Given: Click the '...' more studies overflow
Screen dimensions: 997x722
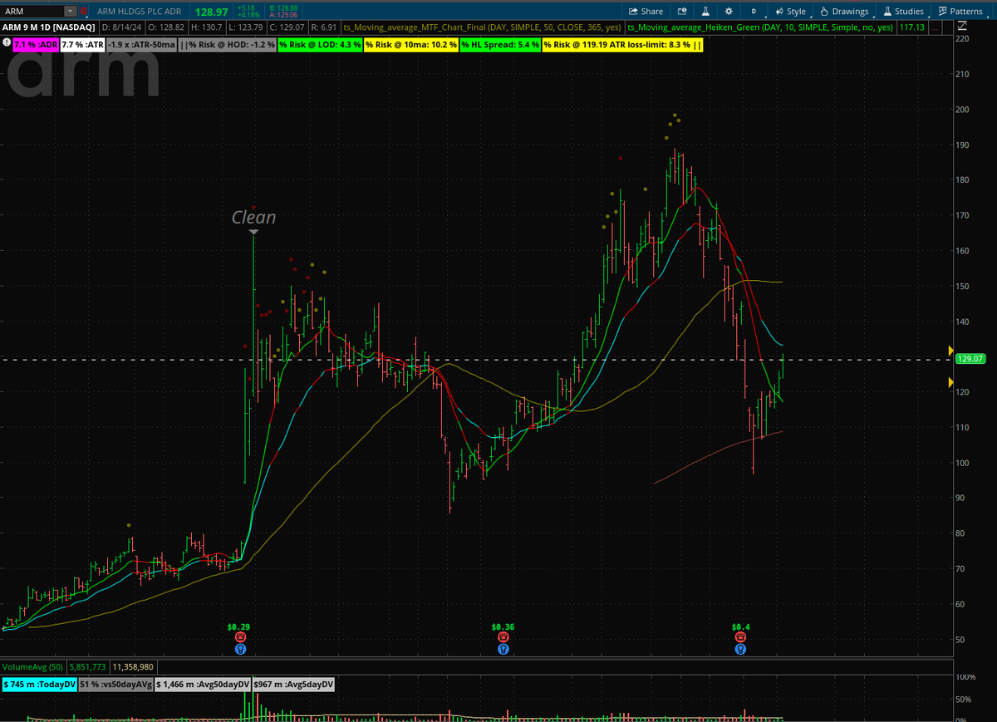Looking at the screenshot, I should point(936,27).
